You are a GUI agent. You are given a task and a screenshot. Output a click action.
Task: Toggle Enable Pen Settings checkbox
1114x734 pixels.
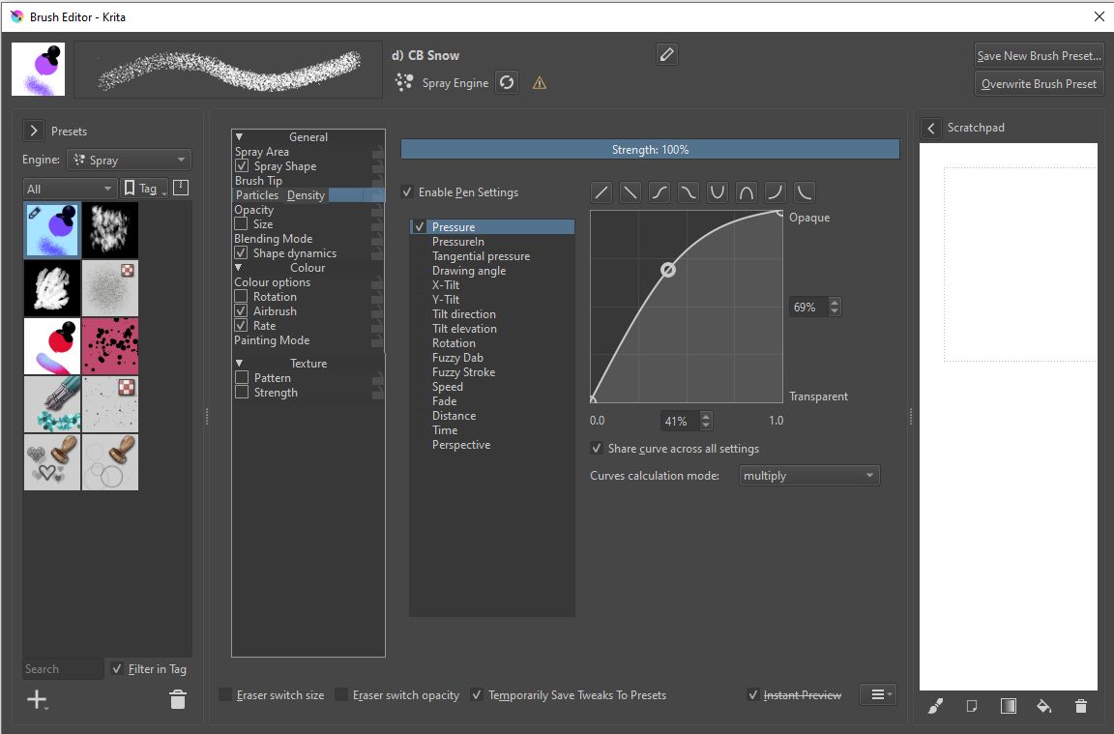[407, 191]
